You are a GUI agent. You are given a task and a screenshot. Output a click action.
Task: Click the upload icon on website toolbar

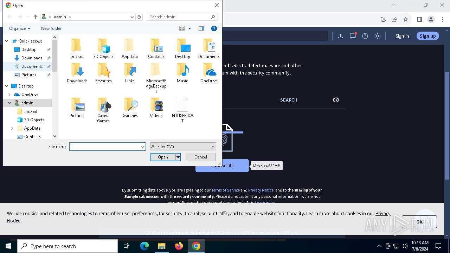(340, 36)
